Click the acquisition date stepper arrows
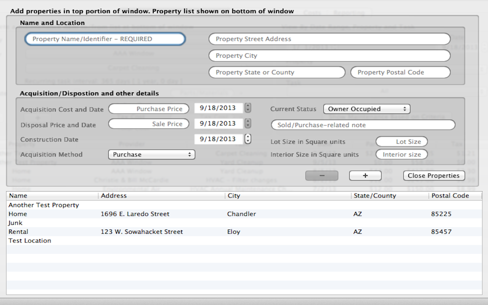Image resolution: width=488 pixels, height=305 pixels. (x=248, y=108)
